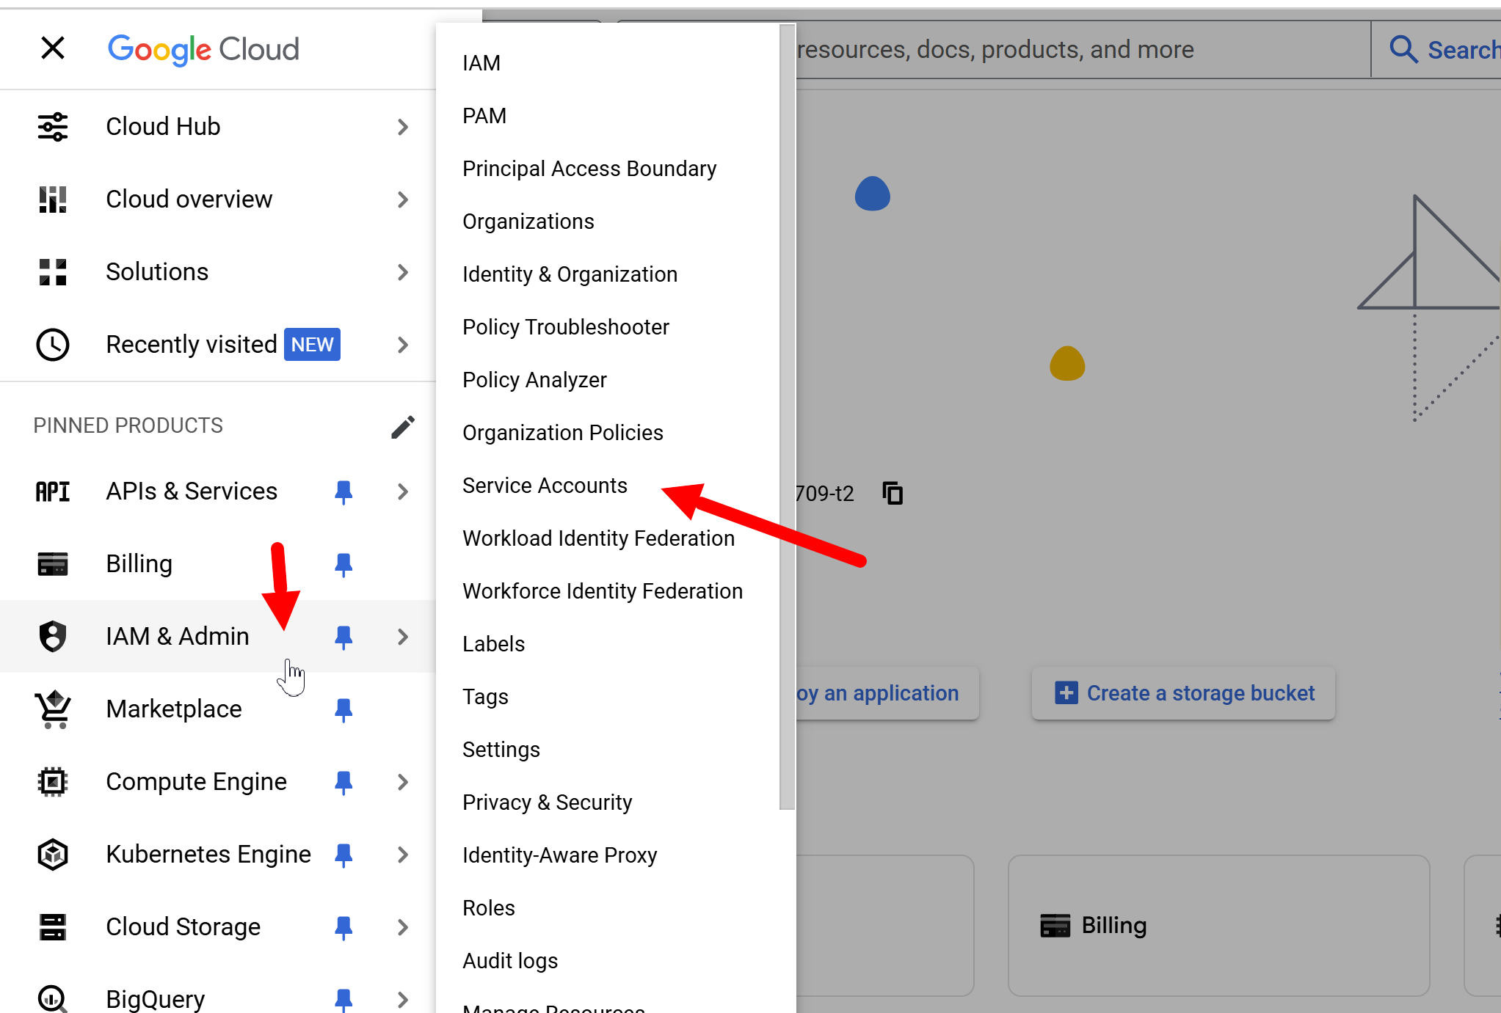Image resolution: width=1501 pixels, height=1013 pixels.
Task: Expand Kubernetes Engine submenu chevron
Action: [x=402, y=855]
